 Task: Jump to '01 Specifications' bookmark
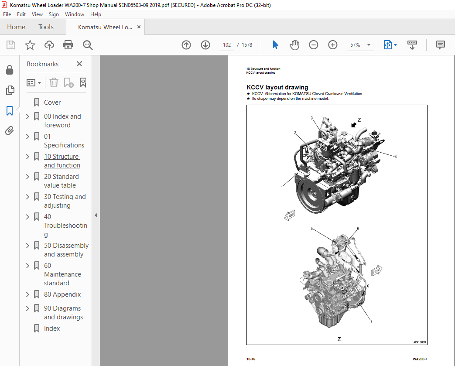[64, 141]
